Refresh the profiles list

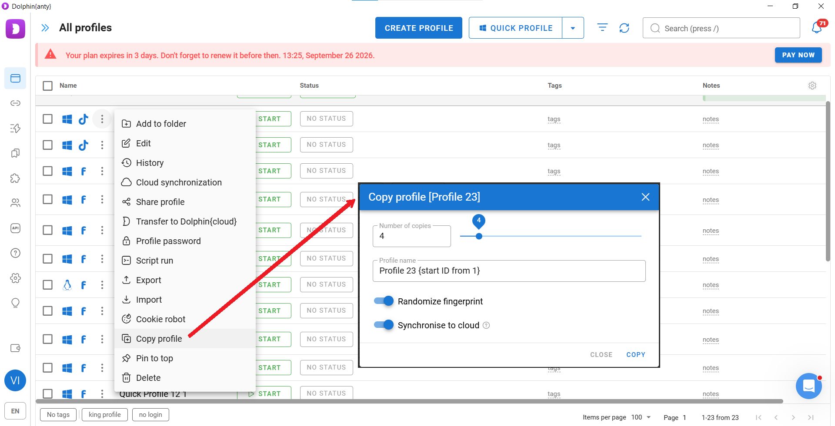coord(624,28)
